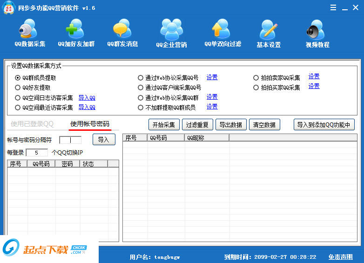Image resolution: width=364 pixels, height=263 pixels.
Task: Open 设置 link for Web协议采集QQ群
Action: tap(212, 97)
